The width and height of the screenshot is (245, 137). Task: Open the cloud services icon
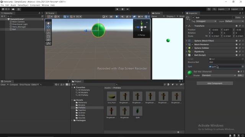pos(13,9)
